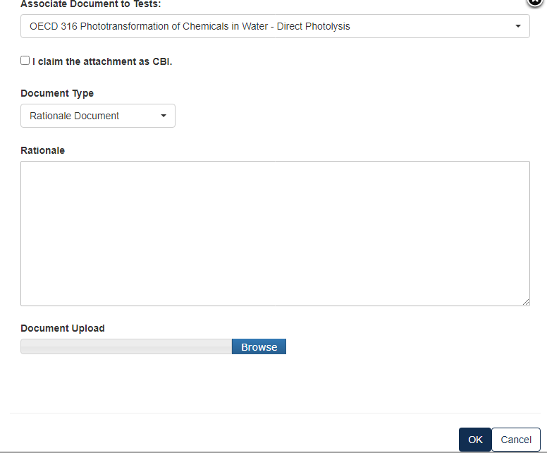Click the "Document Upload" field label
The width and height of the screenshot is (547, 453).
click(63, 328)
